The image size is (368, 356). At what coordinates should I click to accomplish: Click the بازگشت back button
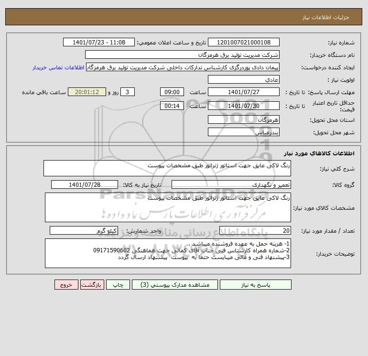point(92,285)
